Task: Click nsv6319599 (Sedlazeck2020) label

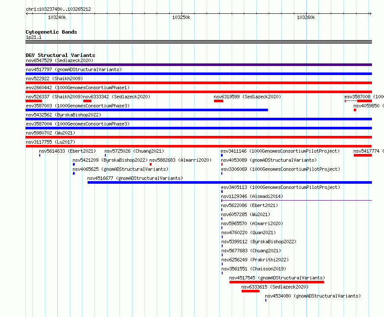Action: 247,97
